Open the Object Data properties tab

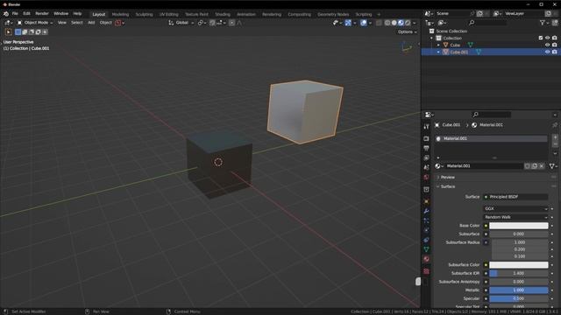click(426, 249)
